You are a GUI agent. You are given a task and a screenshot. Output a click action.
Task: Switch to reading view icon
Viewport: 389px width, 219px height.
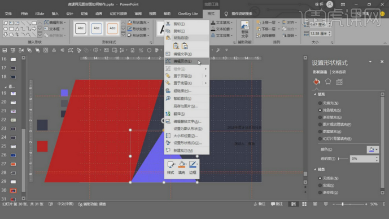315,204
